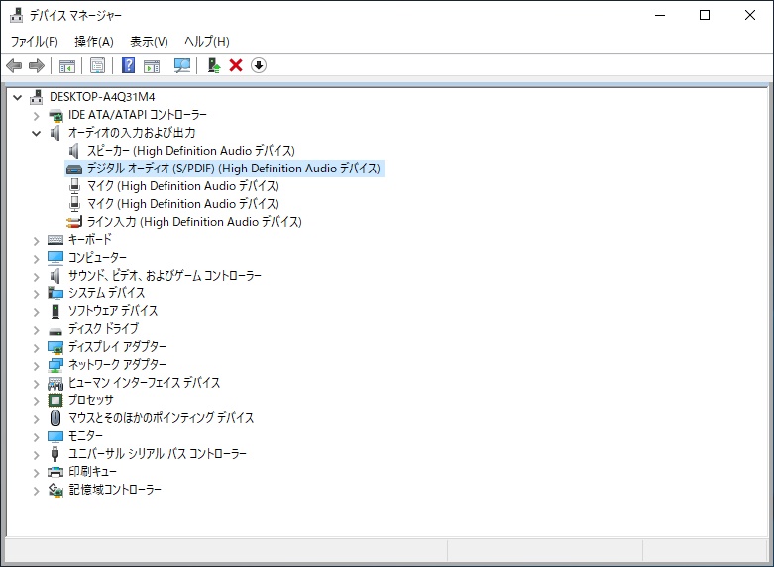Select マウスとそのほかのポインティング デバイス label
Image resolution: width=774 pixels, height=567 pixels.
point(161,418)
